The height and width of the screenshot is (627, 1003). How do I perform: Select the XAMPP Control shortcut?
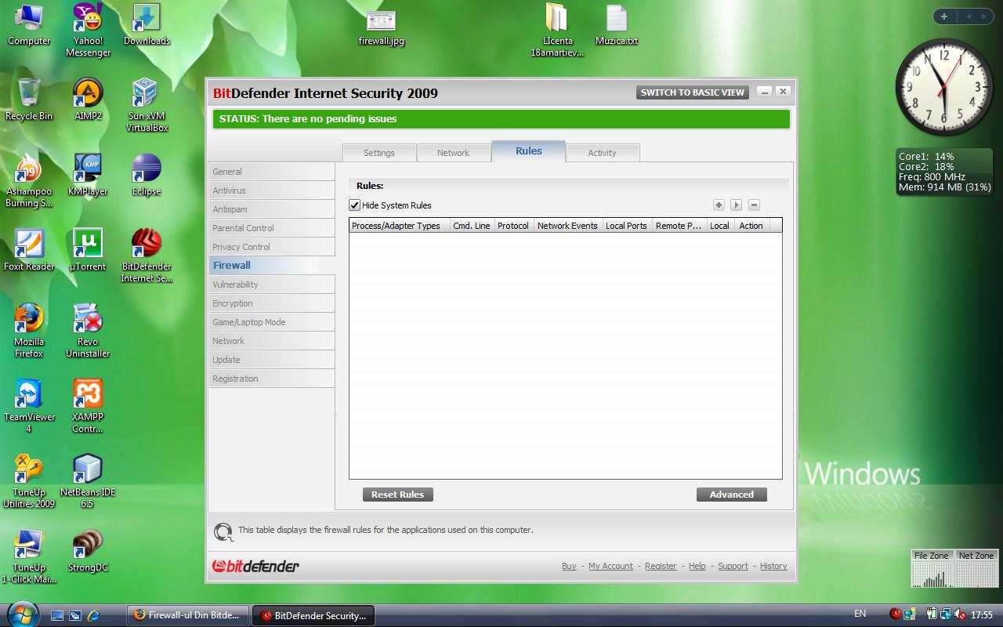point(88,407)
